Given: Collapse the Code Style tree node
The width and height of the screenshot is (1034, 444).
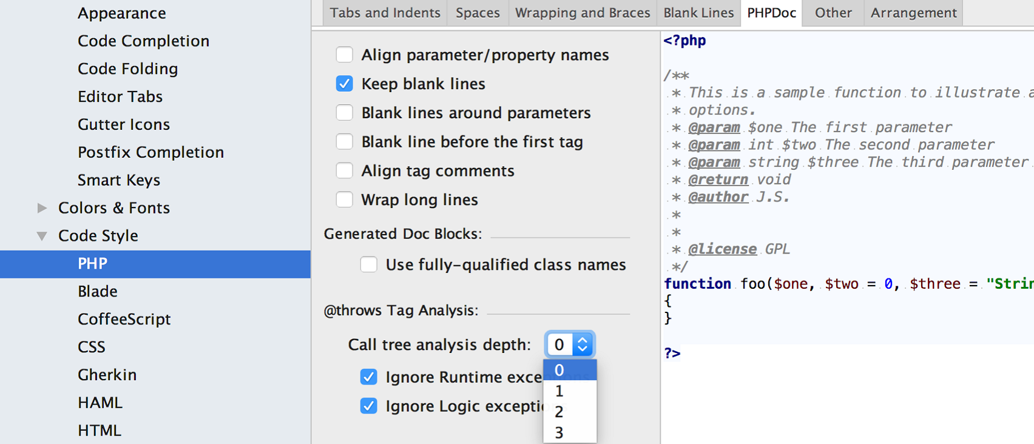Looking at the screenshot, I should click(42, 236).
